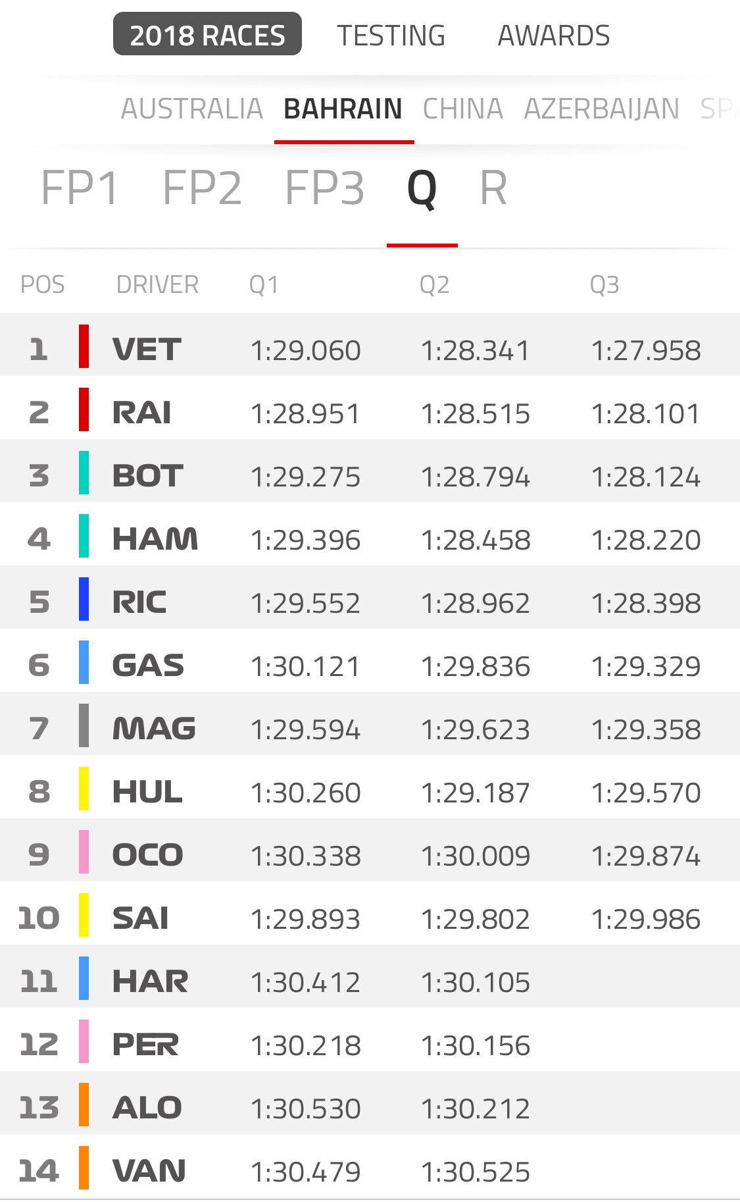Select the CHINA race
The image size is (740, 1202).
pos(463,109)
